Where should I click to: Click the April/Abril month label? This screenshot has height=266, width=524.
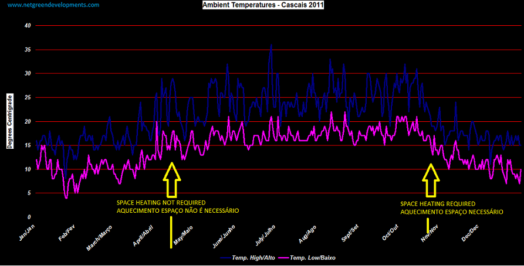point(143,236)
